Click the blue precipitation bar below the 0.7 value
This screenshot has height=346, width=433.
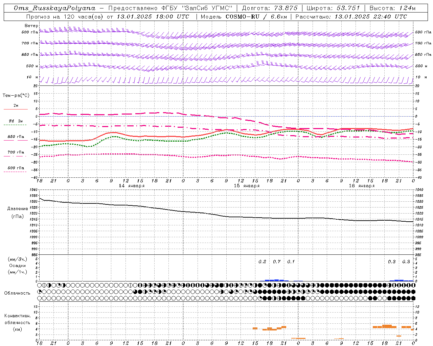tap(276, 280)
